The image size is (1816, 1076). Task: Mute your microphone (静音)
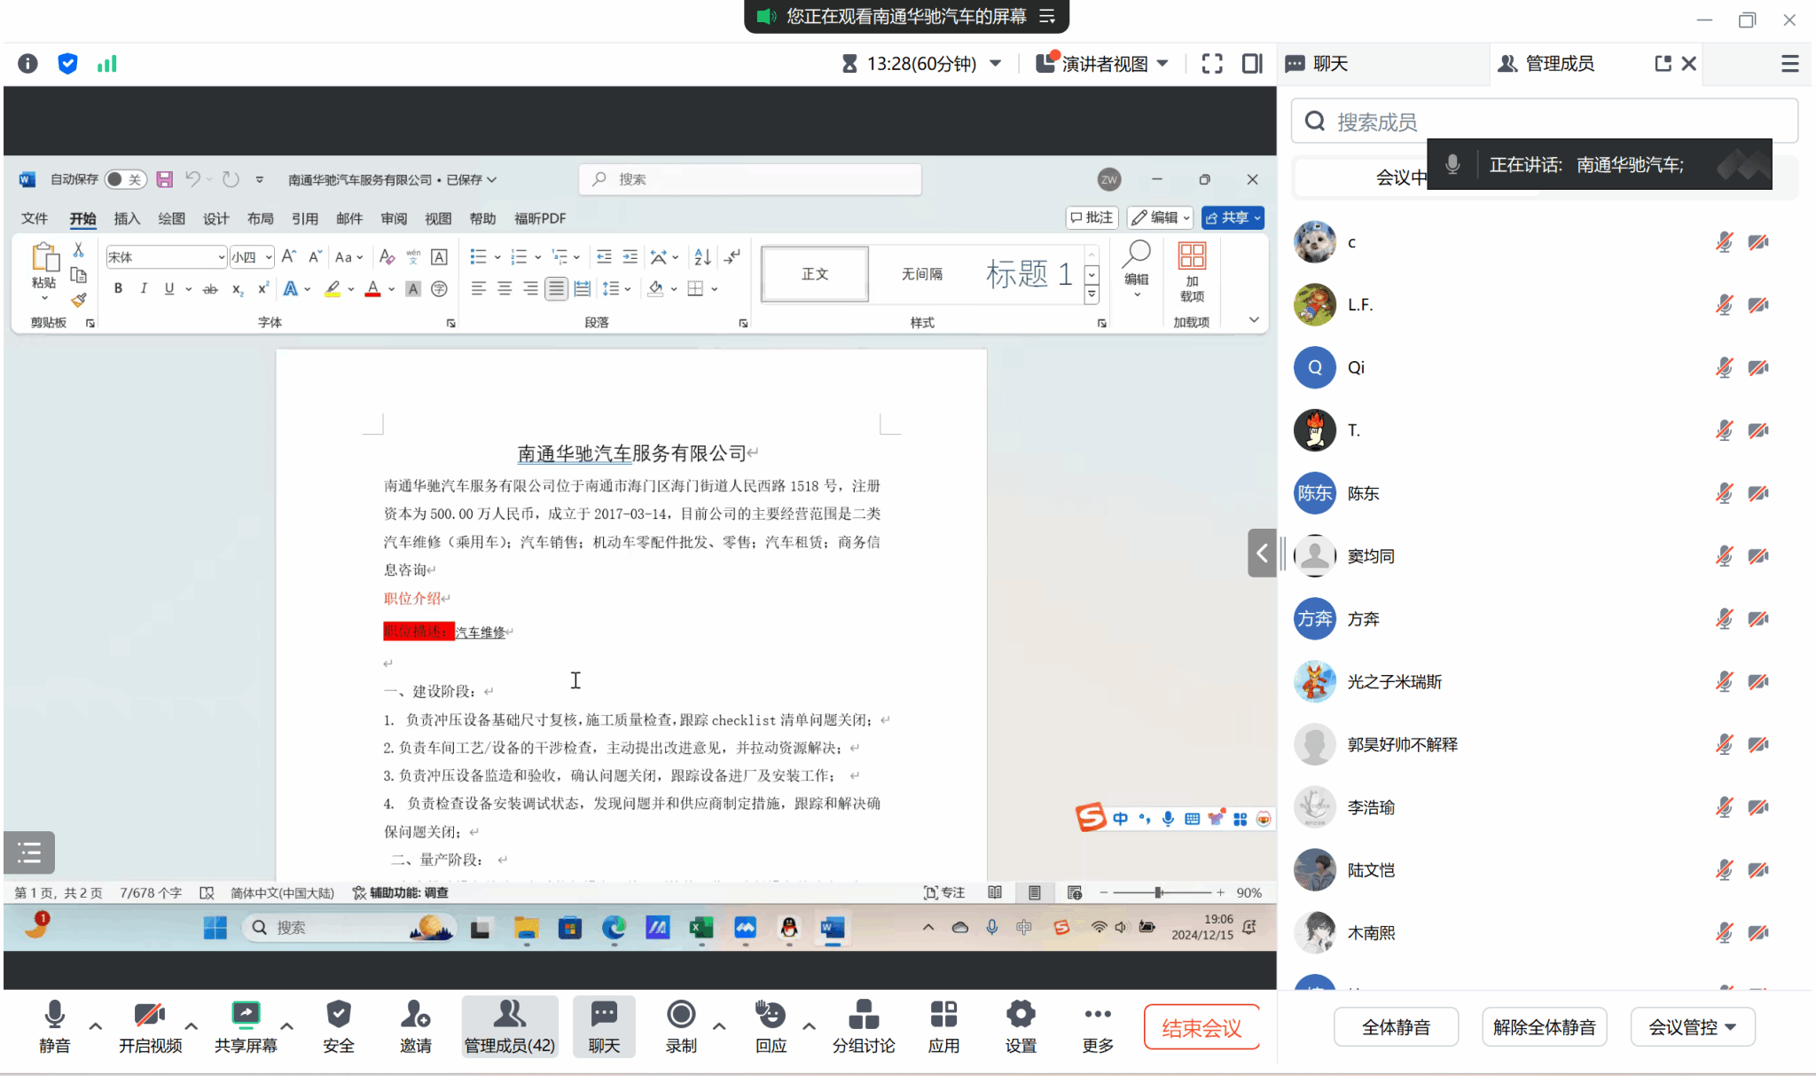[x=54, y=1015]
